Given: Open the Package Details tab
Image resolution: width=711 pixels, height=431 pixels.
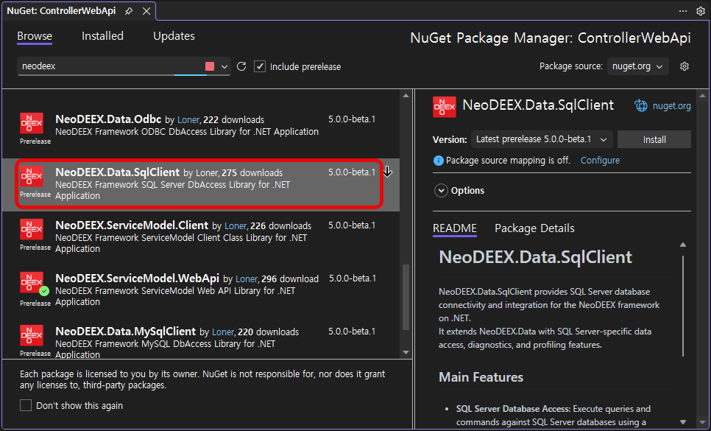Looking at the screenshot, I should tap(534, 228).
